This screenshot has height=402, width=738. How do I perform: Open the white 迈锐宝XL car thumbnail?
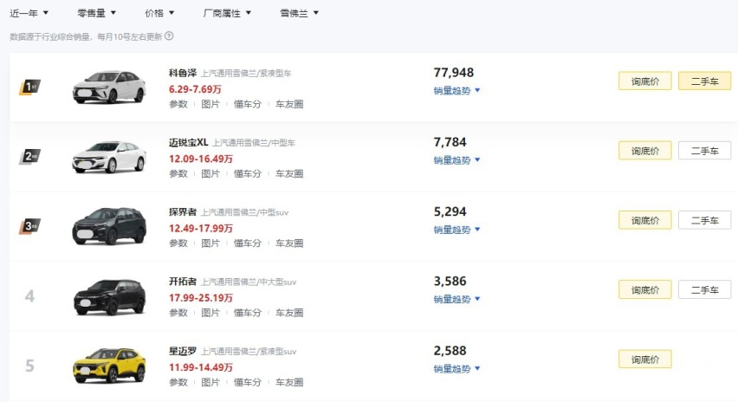tap(109, 157)
